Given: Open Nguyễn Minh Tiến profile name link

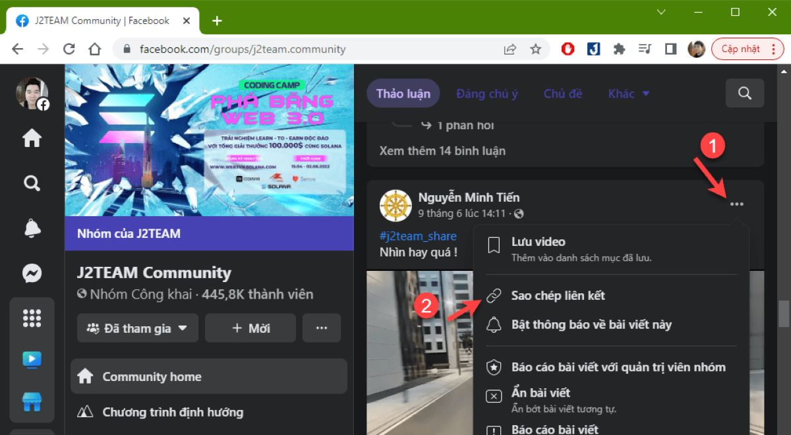Looking at the screenshot, I should point(469,197).
